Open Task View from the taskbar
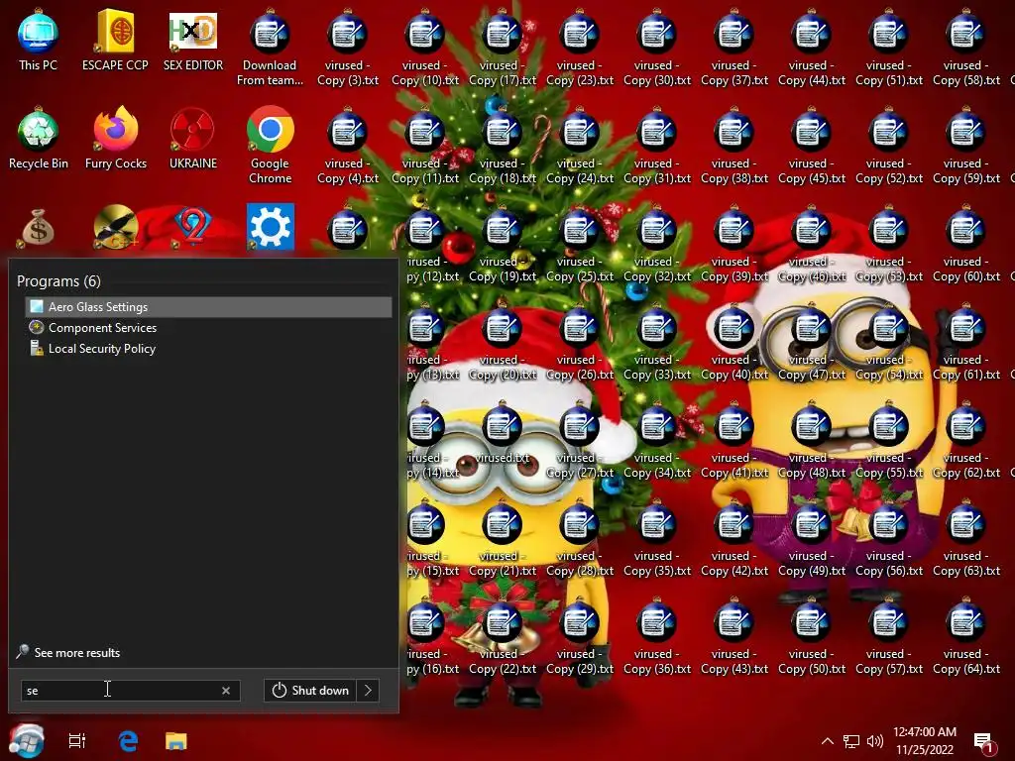This screenshot has width=1015, height=761. click(77, 741)
